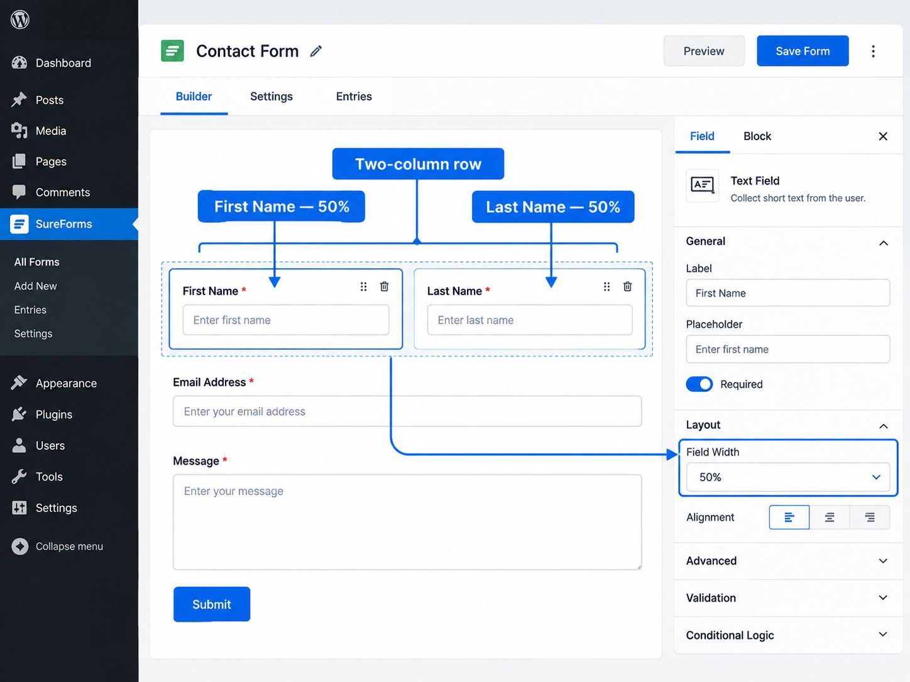Viewport: 910px width, 682px height.
Task: Select right alignment option
Action: point(870,517)
